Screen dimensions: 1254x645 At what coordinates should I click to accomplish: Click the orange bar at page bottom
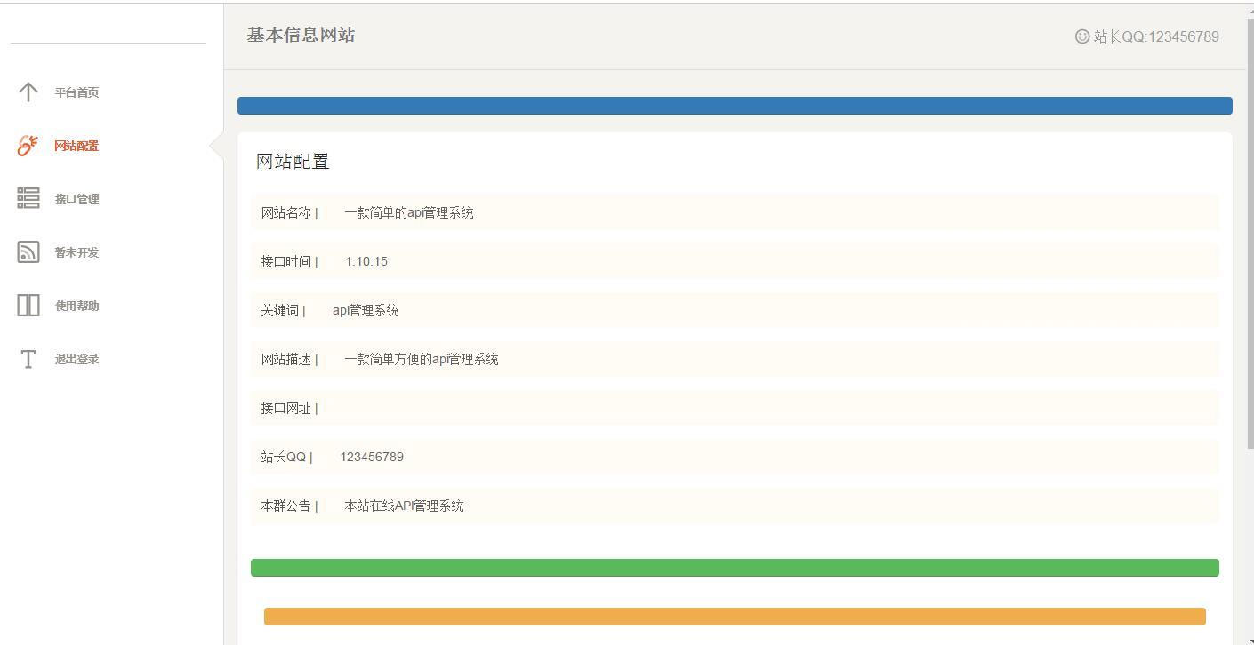(734, 614)
